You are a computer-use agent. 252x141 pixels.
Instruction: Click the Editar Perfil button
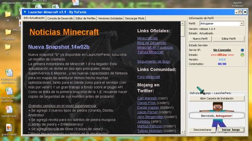point(228,39)
